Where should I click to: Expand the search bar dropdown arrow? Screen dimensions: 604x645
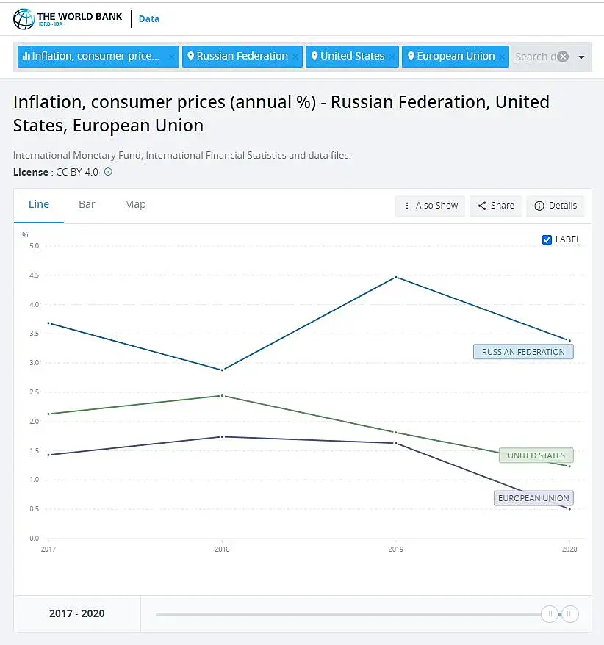[x=582, y=57]
